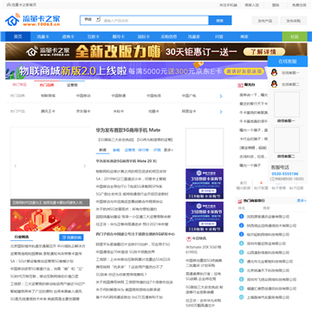312x312 pixels.
Task: Open 商家 in the navigation bar
Action: point(244,36)
